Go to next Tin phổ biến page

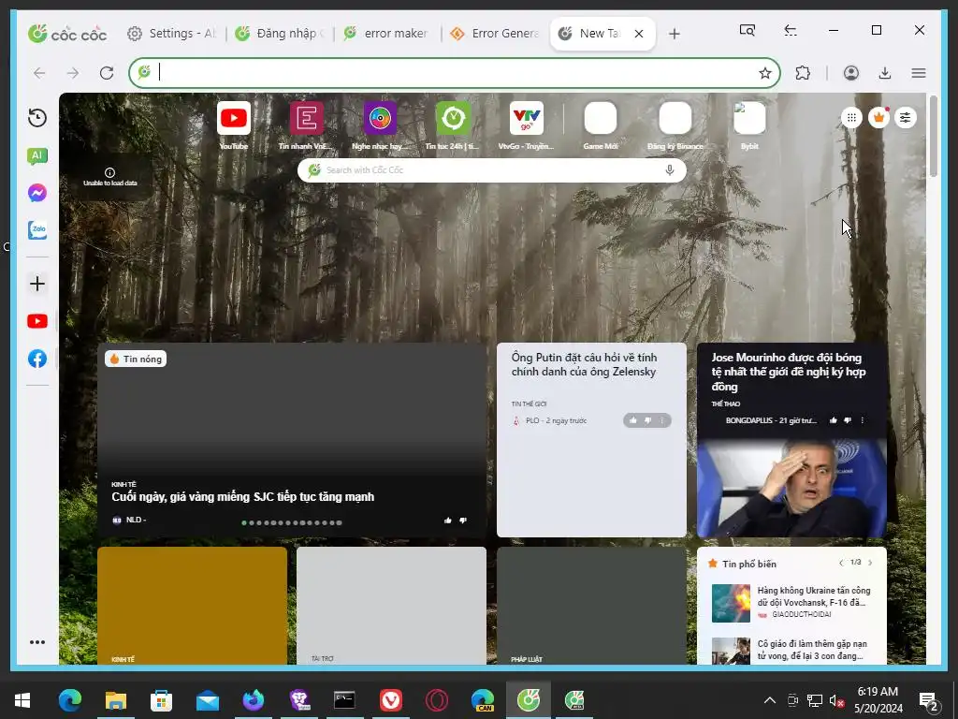point(870,563)
